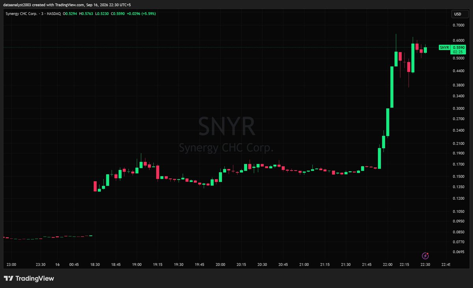Select the SNYR price label tag
473x288 pixels.
pyautogui.click(x=444, y=48)
